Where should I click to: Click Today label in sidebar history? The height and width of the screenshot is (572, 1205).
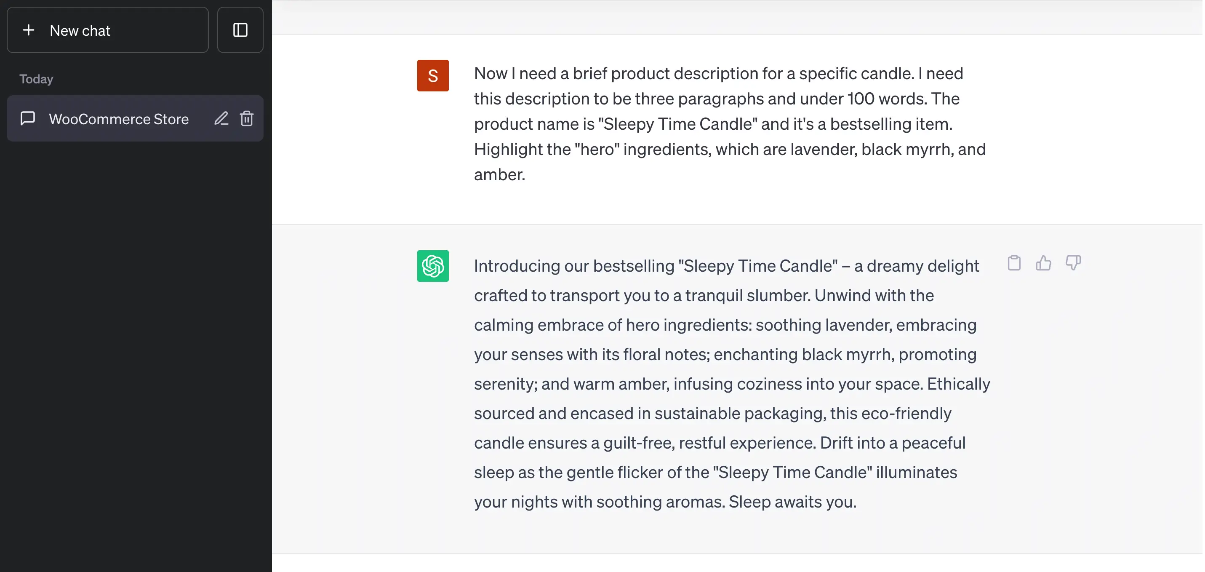point(36,78)
